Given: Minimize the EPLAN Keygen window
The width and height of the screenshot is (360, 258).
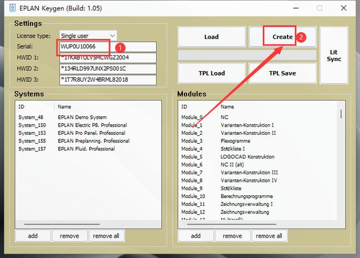Looking at the screenshot, I should 296,8.
